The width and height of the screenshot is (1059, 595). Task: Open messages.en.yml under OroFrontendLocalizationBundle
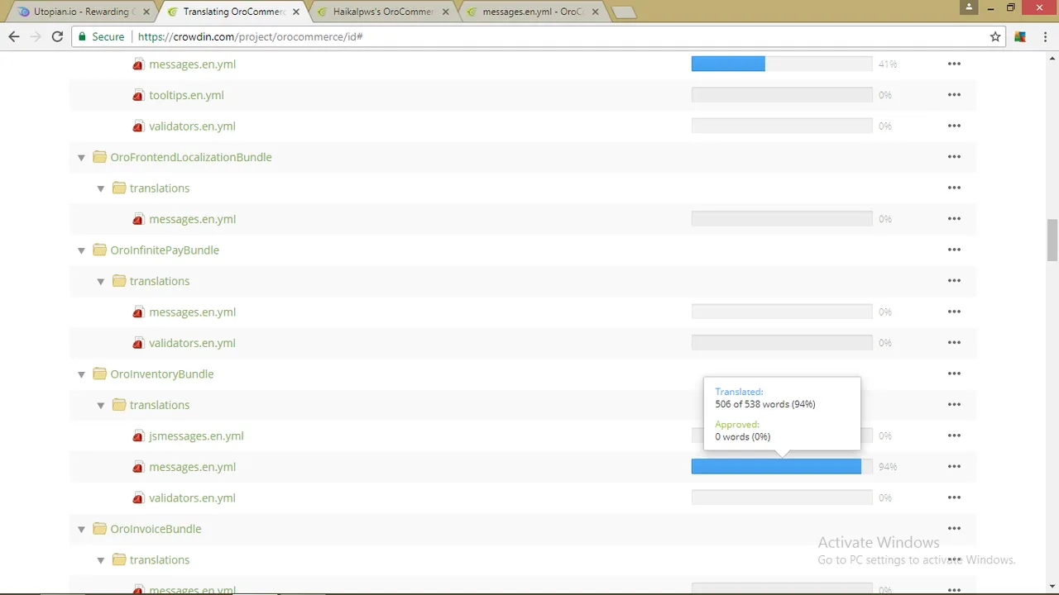pos(192,219)
